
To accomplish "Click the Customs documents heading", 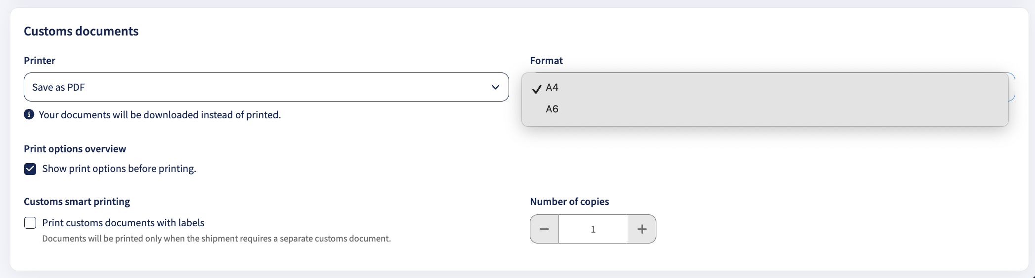I will click(x=81, y=31).
